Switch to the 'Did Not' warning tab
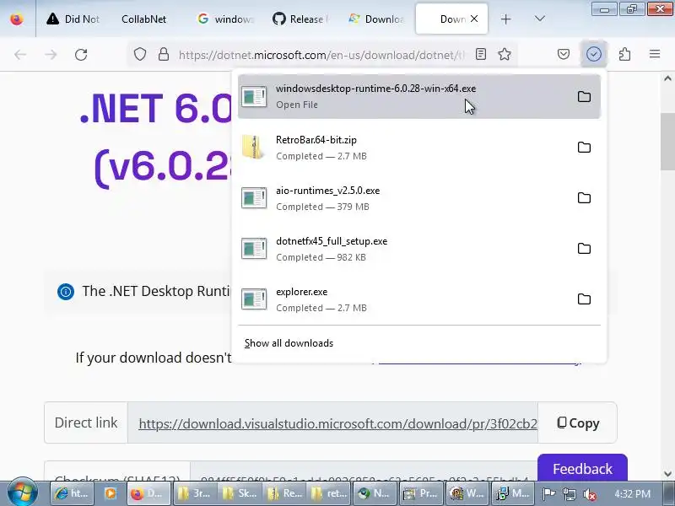675x506 pixels. (73, 19)
